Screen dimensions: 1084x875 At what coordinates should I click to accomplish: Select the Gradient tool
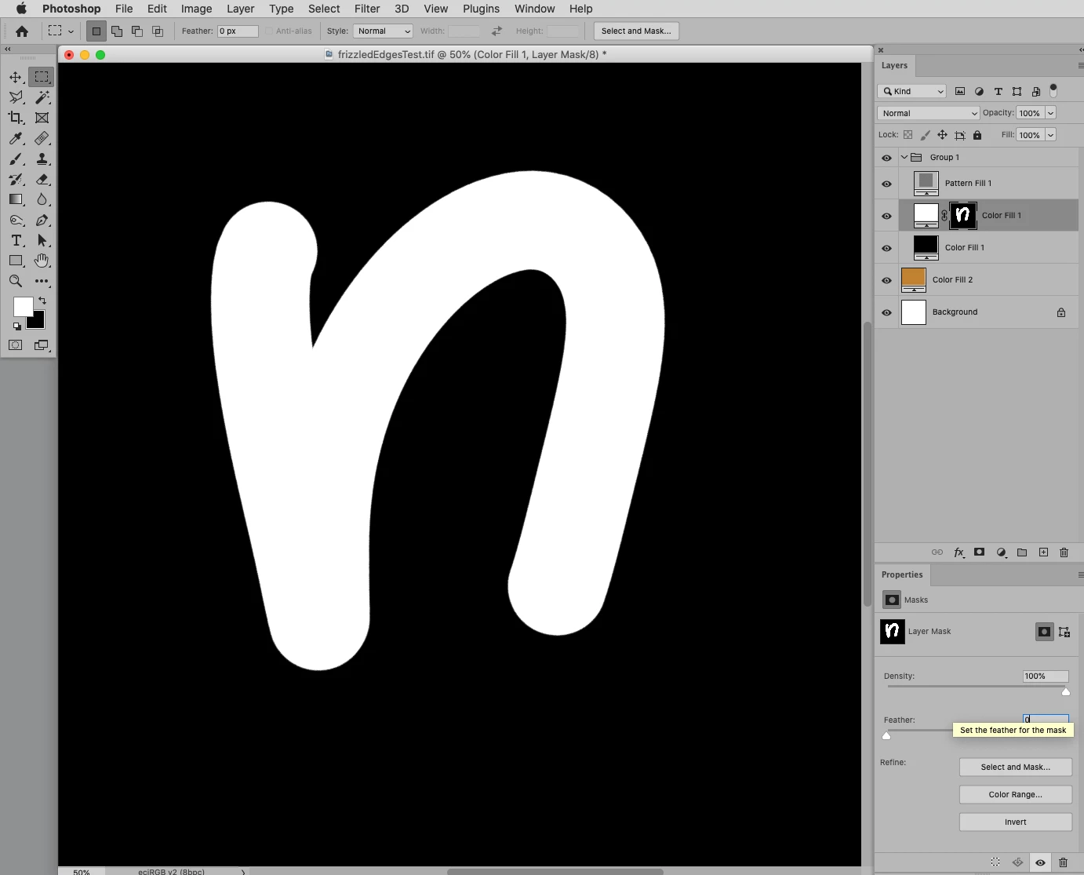point(16,199)
